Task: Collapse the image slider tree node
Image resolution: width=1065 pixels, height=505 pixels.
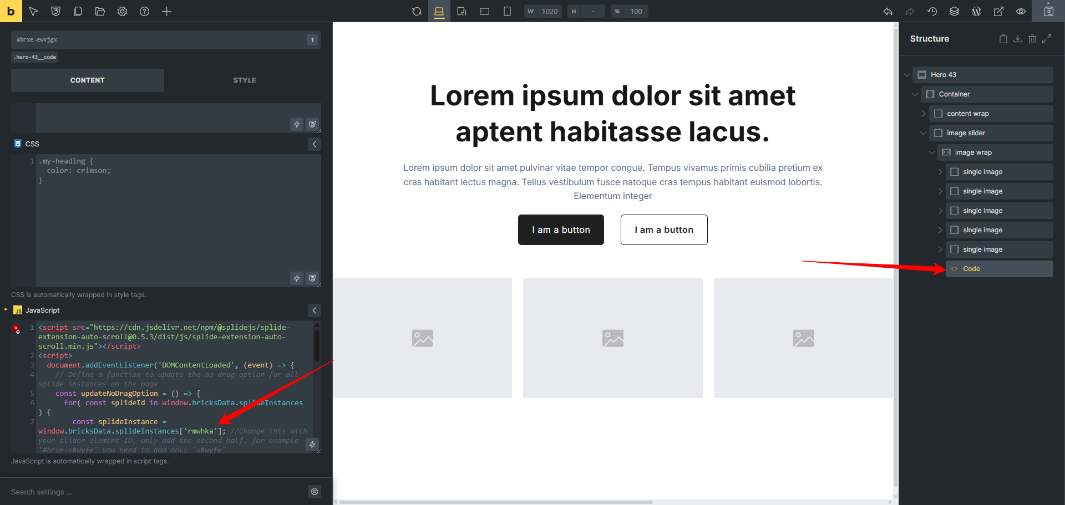Action: [923, 133]
